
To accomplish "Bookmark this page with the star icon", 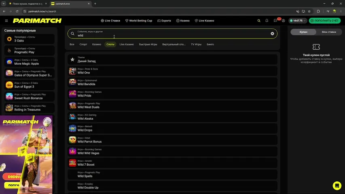I will point(309,11).
